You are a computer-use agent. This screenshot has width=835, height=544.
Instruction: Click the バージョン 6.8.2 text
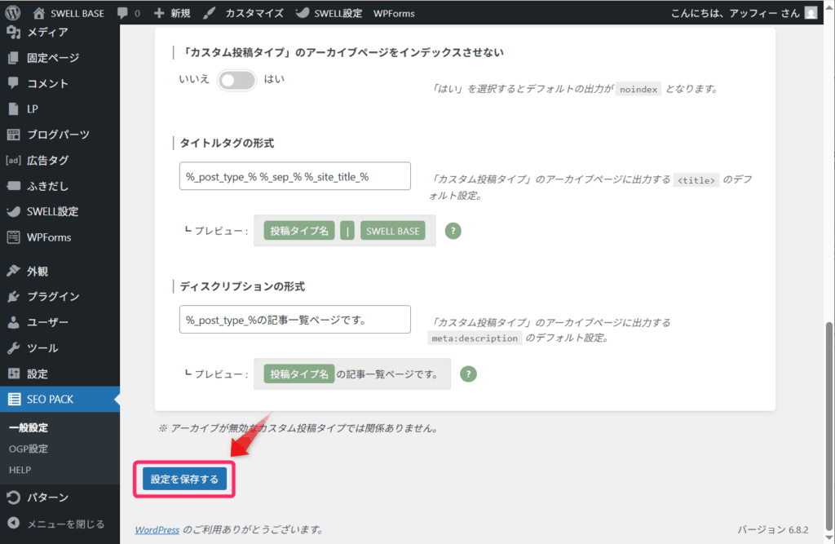click(x=773, y=529)
